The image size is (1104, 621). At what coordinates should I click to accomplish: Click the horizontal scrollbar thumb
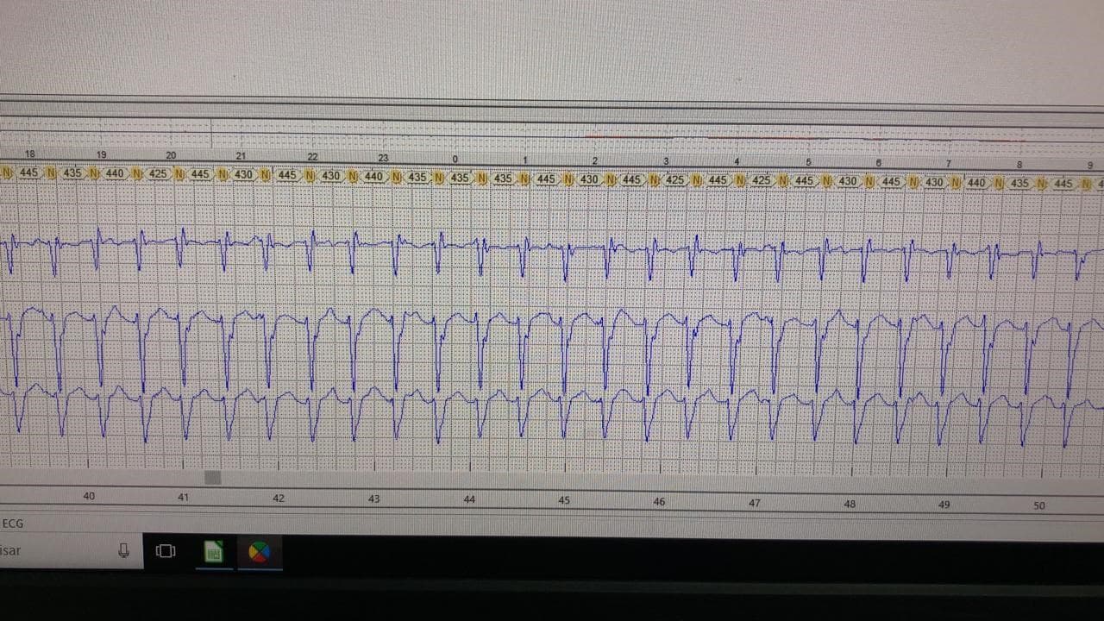[212, 478]
